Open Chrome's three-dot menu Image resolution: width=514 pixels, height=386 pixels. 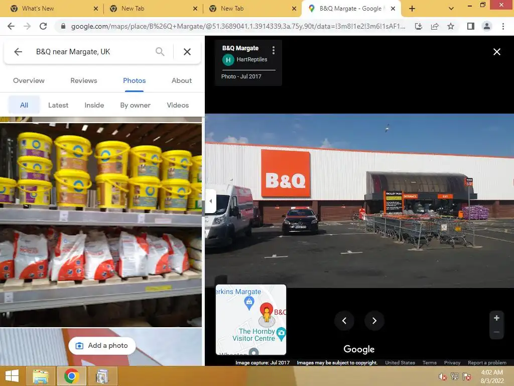pos(503,26)
